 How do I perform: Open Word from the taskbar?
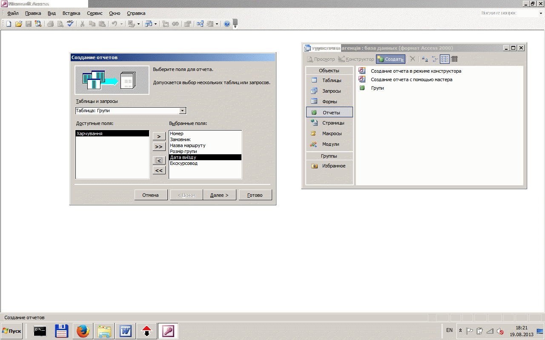[x=126, y=331]
